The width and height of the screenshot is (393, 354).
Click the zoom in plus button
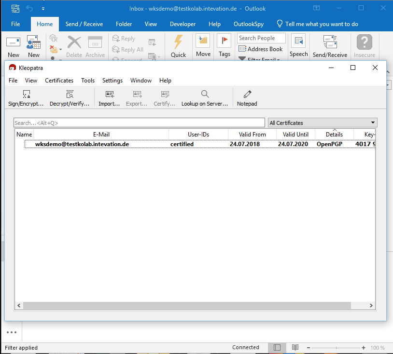[364, 348]
